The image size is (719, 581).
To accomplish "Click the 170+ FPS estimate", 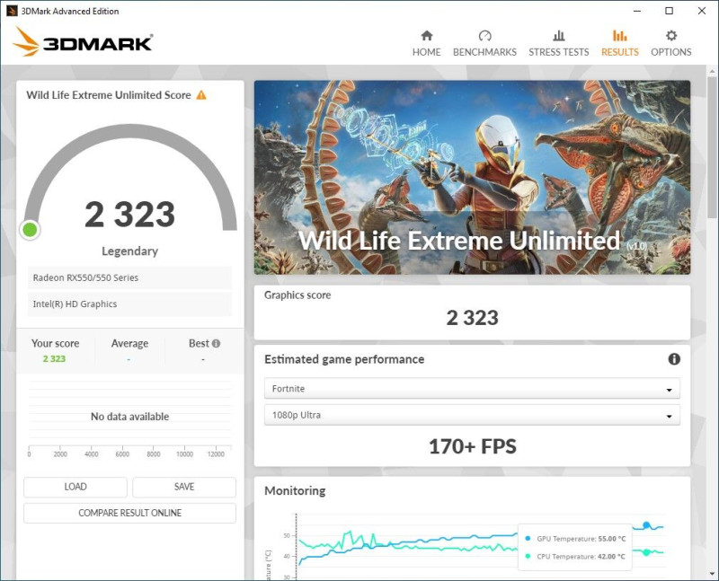I will tap(473, 446).
